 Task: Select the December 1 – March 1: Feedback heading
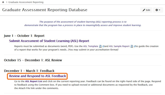pos(29,71)
